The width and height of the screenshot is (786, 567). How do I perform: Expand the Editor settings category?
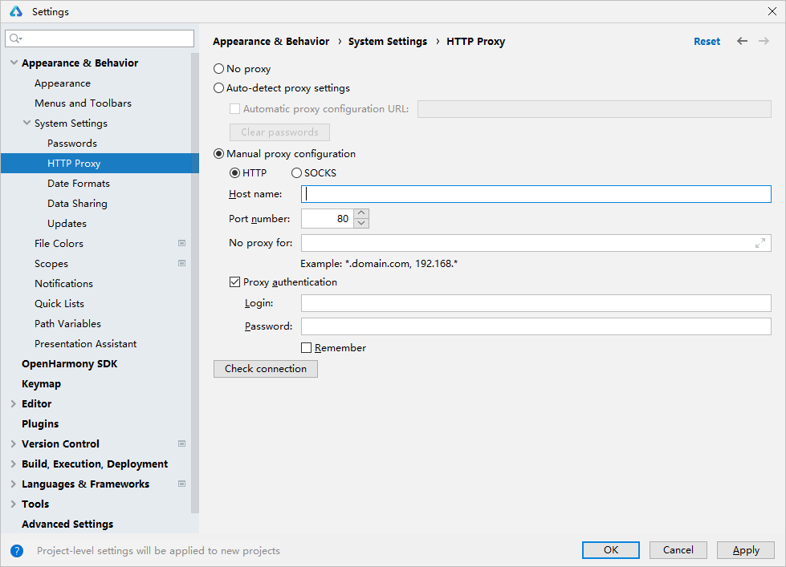[x=14, y=404]
